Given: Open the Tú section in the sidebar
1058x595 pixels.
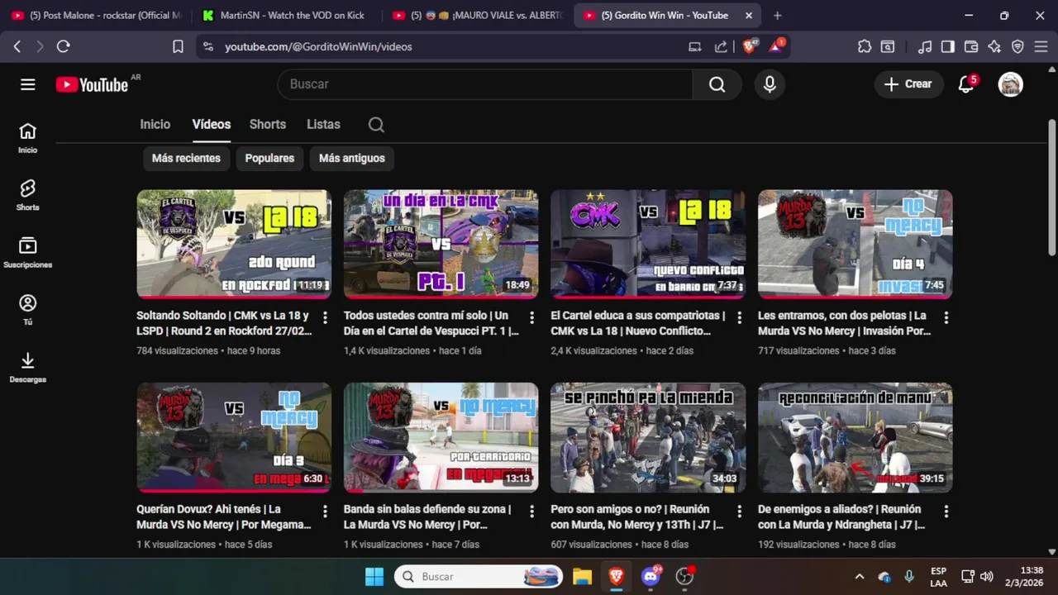Looking at the screenshot, I should point(28,310).
